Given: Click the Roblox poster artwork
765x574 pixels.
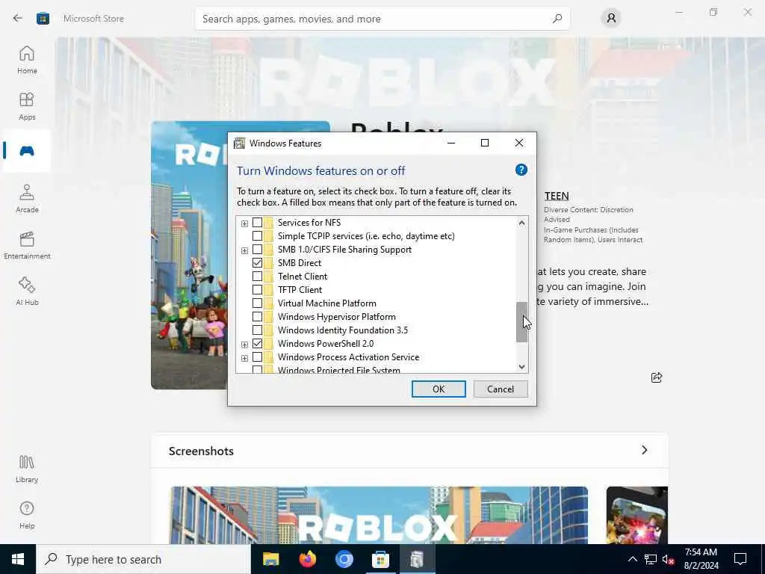Looking at the screenshot, I should (189, 256).
